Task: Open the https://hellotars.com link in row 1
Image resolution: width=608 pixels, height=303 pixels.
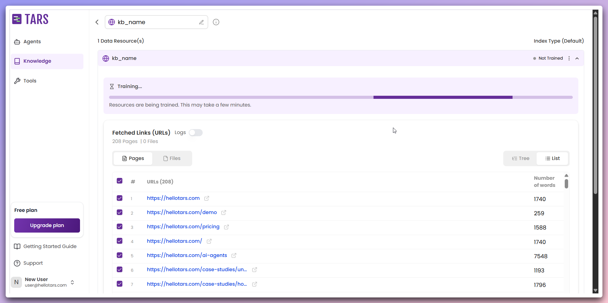Action: pos(173,198)
